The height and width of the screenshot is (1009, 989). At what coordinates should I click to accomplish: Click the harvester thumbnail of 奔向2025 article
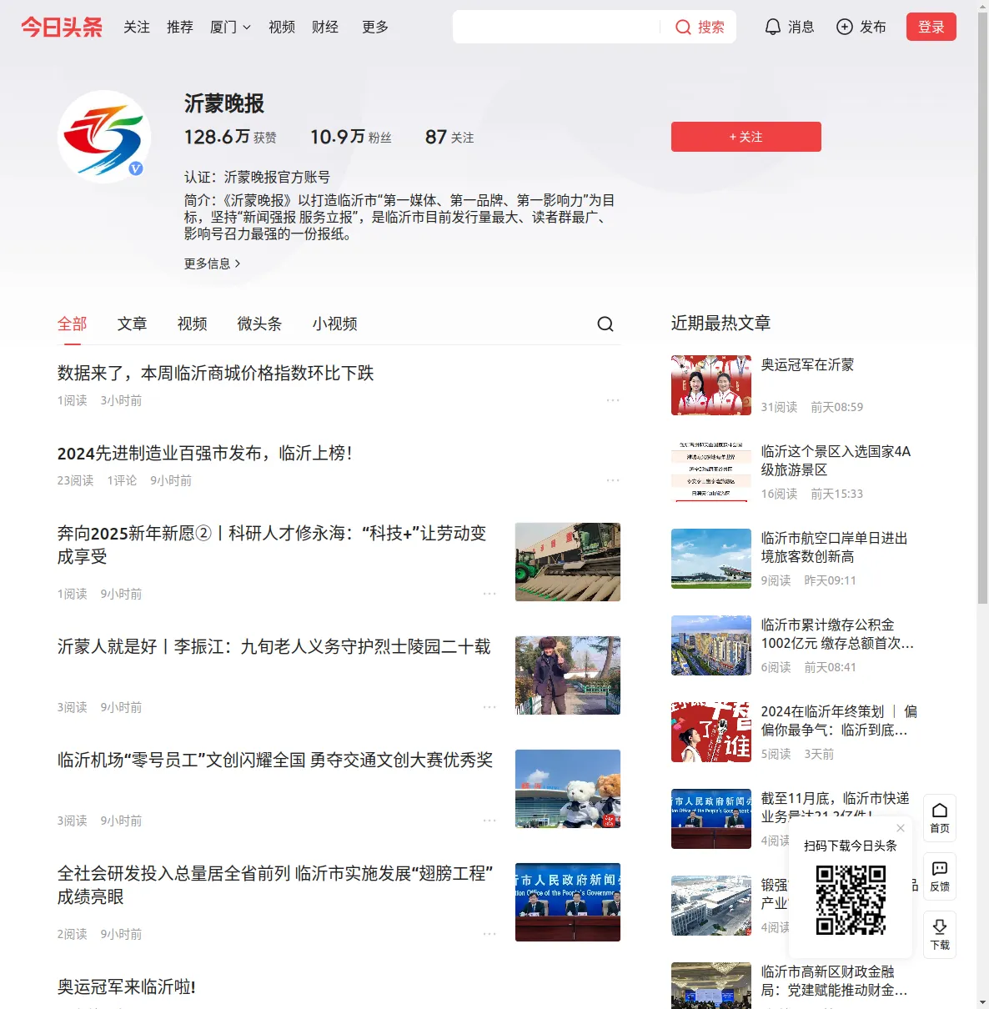coord(568,562)
